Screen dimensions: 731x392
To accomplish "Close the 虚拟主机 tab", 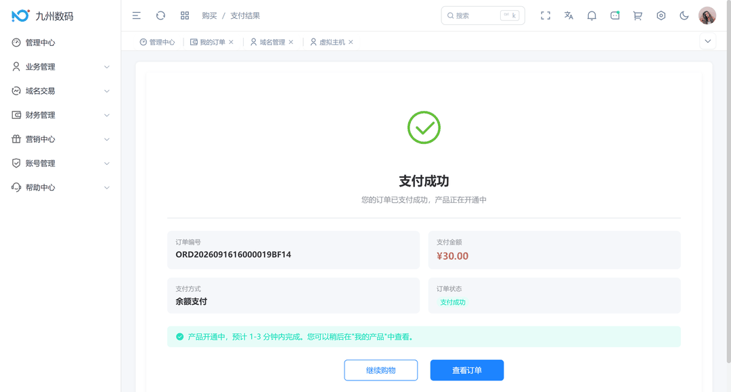I will [351, 42].
